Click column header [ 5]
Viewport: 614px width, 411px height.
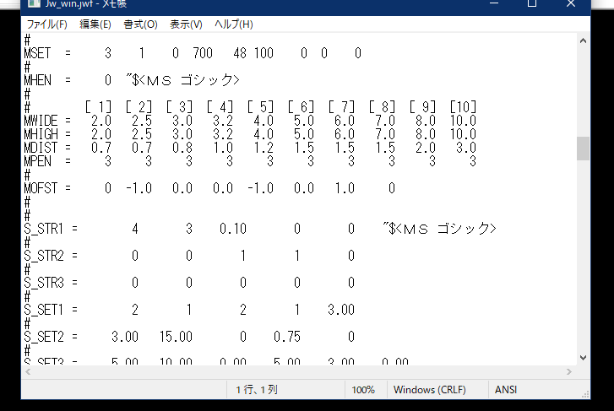(260, 107)
